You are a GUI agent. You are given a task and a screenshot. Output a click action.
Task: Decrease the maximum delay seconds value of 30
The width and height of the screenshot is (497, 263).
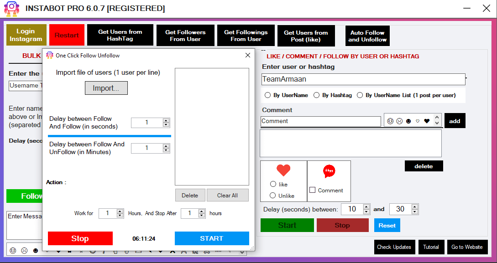[x=414, y=212]
